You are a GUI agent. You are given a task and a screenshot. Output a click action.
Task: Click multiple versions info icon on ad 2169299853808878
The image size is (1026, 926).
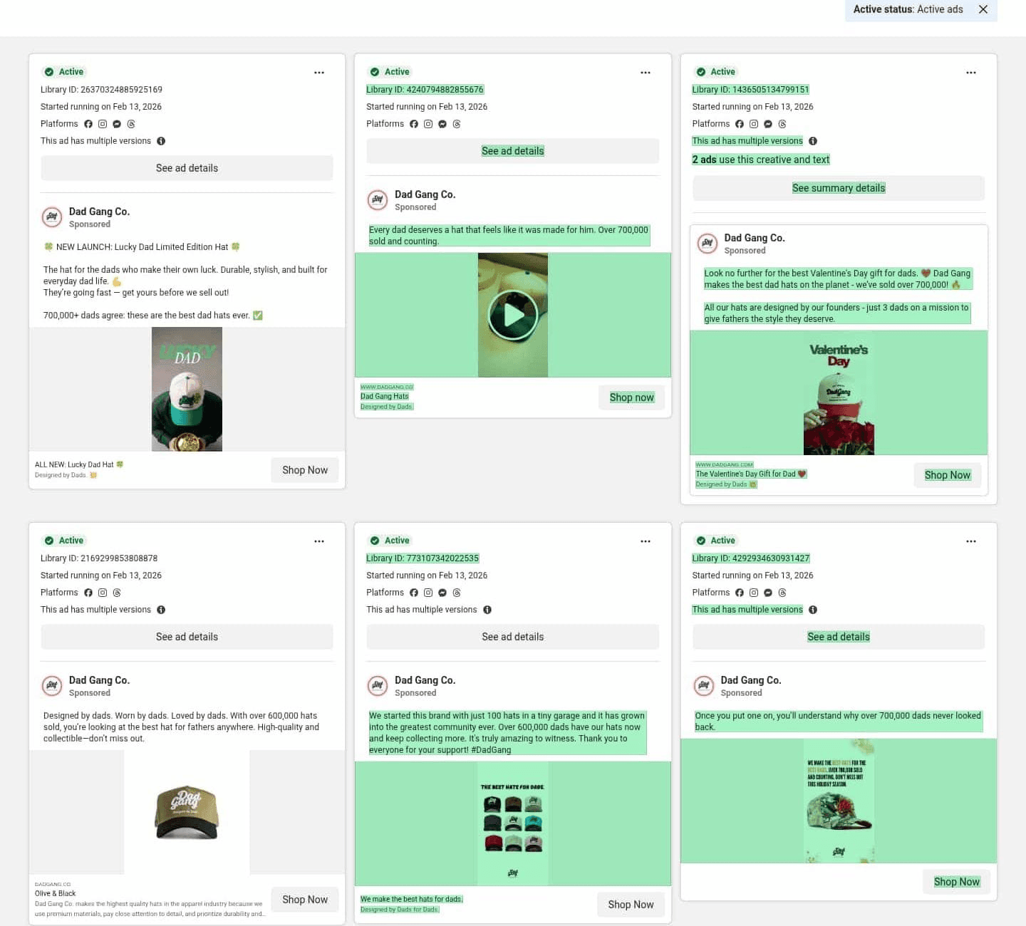click(161, 610)
